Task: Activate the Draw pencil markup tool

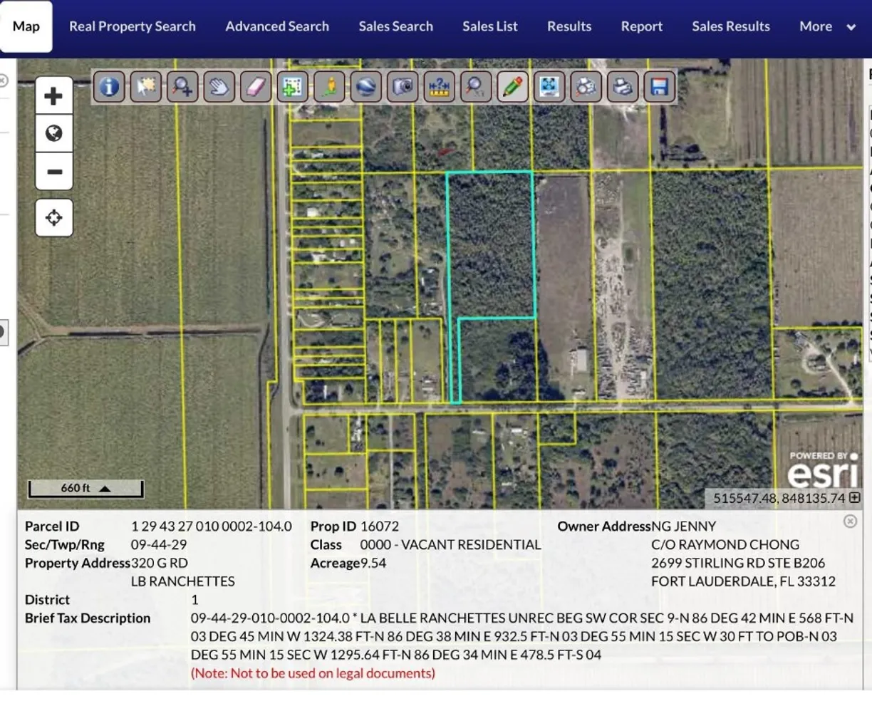Action: (x=512, y=87)
